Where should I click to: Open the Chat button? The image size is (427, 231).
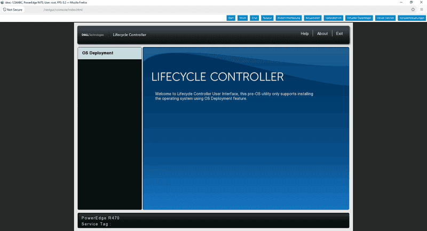pyautogui.click(x=255, y=18)
